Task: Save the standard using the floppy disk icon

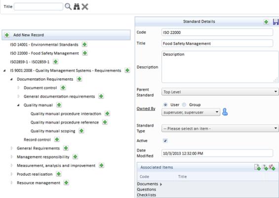Action: click(x=276, y=22)
